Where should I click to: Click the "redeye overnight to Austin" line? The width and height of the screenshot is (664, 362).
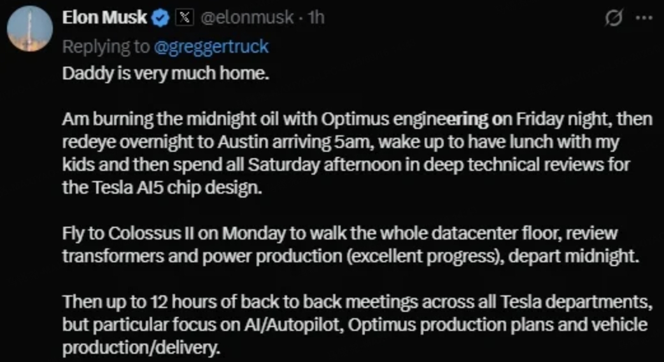[x=341, y=142]
